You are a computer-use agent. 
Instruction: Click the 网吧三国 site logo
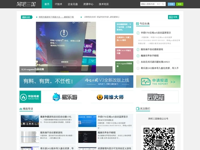[26, 4]
